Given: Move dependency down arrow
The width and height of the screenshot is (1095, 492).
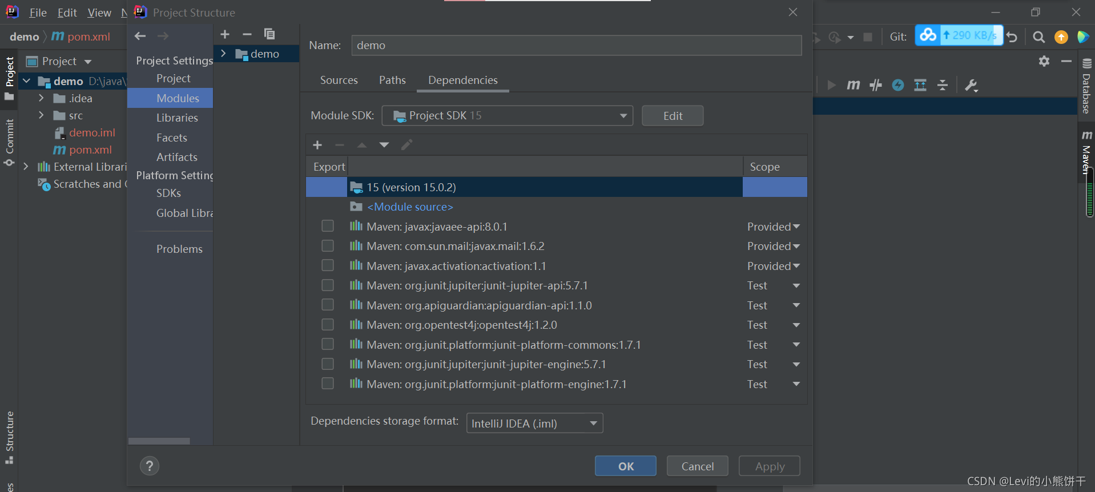Looking at the screenshot, I should (x=384, y=145).
